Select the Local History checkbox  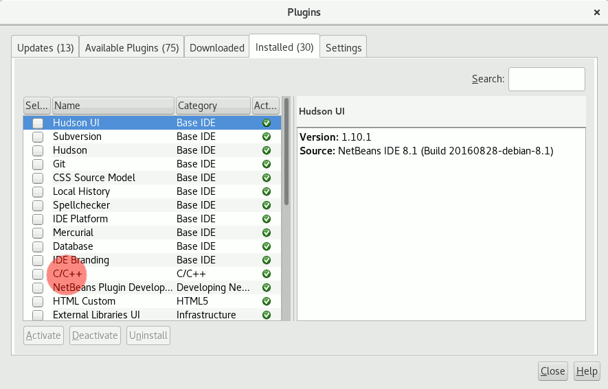[38, 192]
